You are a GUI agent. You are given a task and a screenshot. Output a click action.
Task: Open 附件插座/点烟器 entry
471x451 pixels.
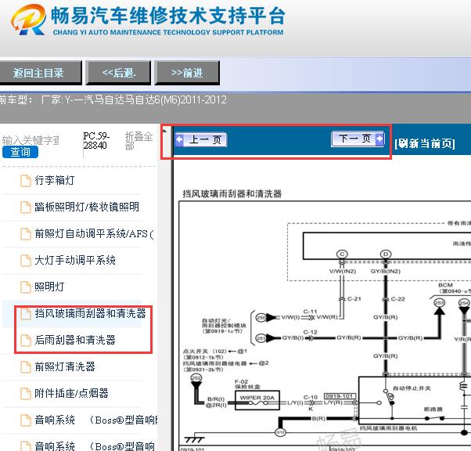(71, 393)
